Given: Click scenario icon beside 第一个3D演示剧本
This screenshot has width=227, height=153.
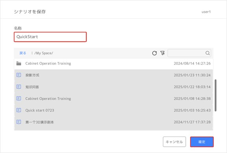Looking at the screenshot, I should [19, 122].
